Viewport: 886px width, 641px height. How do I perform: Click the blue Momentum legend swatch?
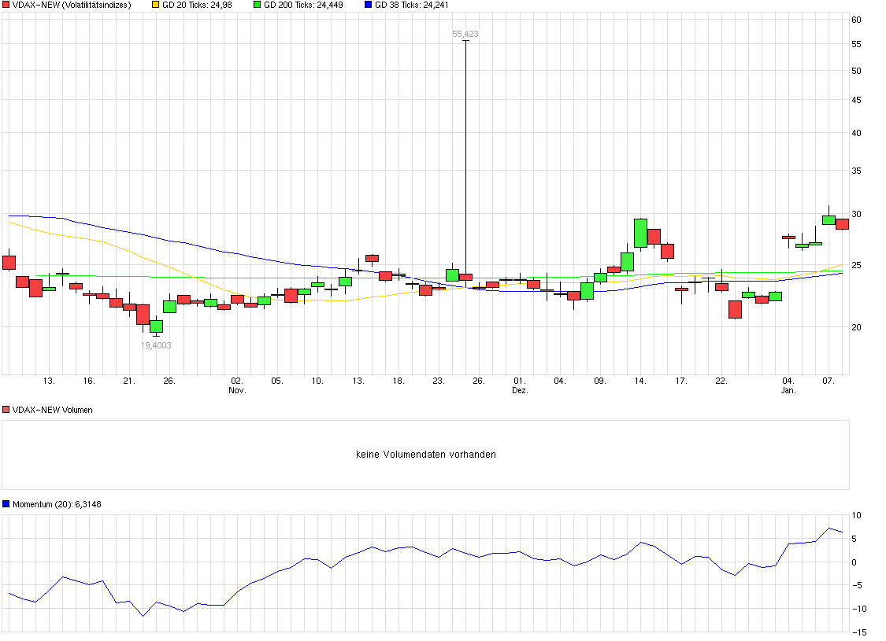[x=6, y=504]
